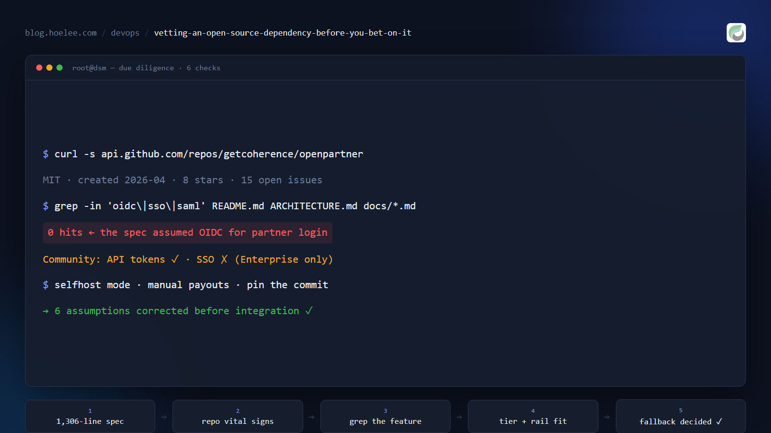Select step 2 'repo vital signs'

click(x=238, y=417)
